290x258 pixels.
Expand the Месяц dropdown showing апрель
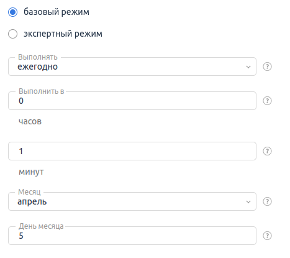pyautogui.click(x=132, y=201)
